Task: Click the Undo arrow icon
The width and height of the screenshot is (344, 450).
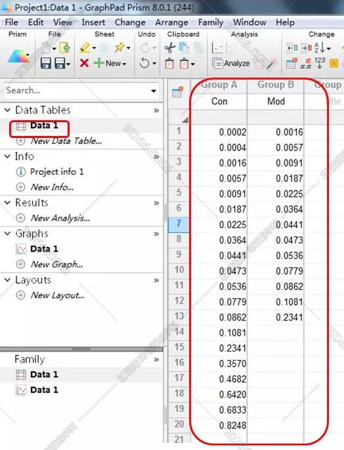Action: [x=144, y=63]
